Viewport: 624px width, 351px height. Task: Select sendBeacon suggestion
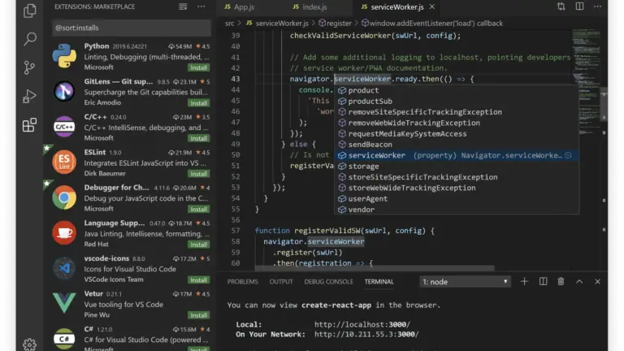(457, 145)
